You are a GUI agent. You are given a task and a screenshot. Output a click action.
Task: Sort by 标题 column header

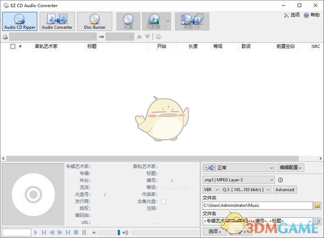92,46
